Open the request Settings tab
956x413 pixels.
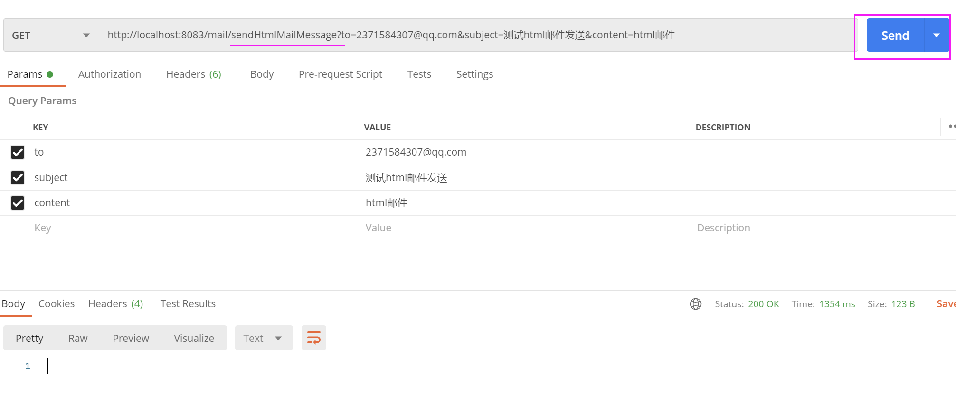[x=474, y=74]
